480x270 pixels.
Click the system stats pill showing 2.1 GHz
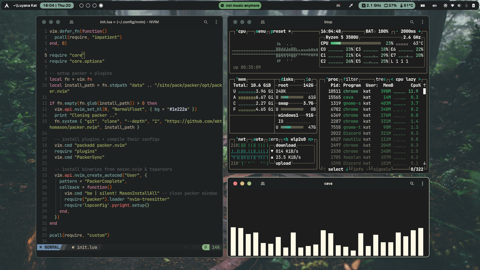point(387,5)
